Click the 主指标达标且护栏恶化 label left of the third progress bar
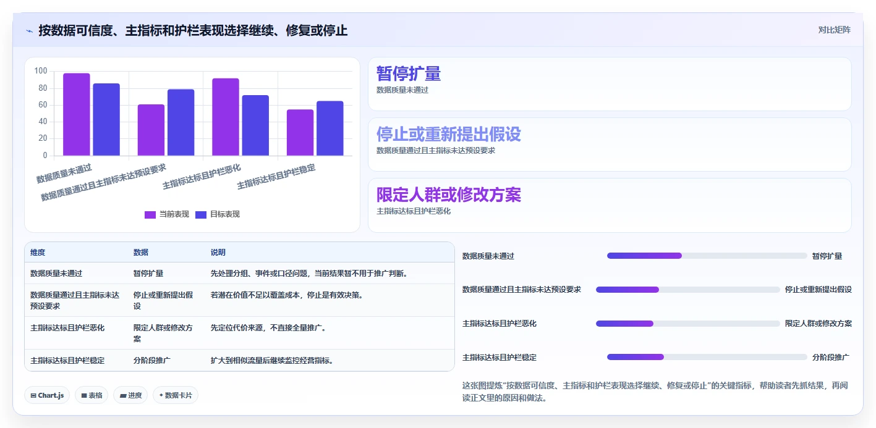The width and height of the screenshot is (876, 428). [500, 323]
